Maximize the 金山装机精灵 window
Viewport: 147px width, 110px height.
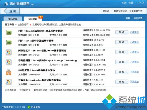pos(140,3)
